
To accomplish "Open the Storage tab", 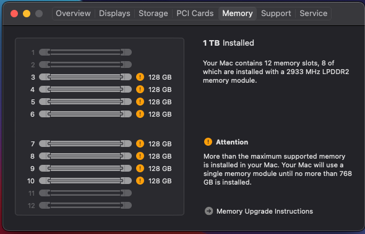I will tap(153, 14).
